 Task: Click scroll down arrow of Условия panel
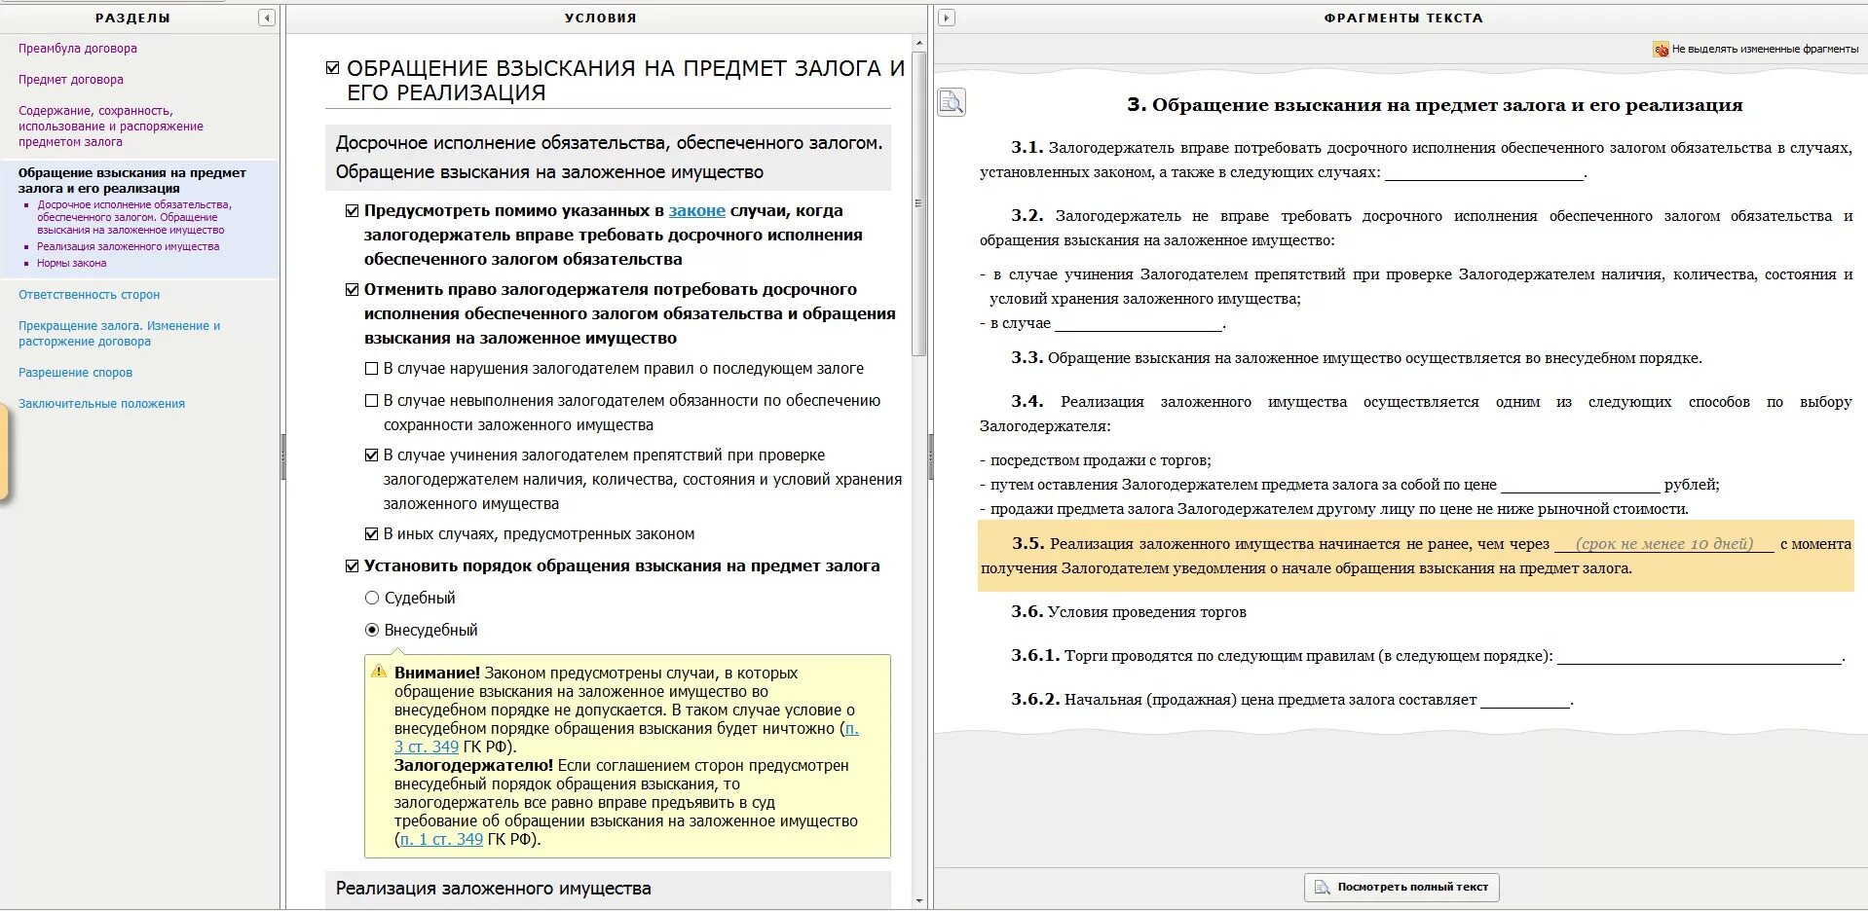click(918, 902)
